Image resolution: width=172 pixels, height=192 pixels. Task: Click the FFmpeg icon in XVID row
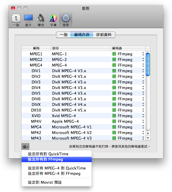click(114, 116)
